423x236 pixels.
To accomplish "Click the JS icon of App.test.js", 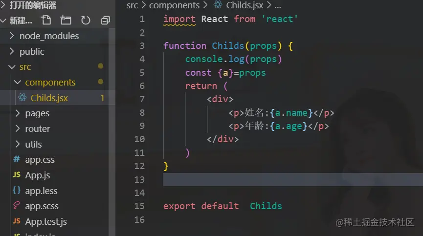I will [x=17, y=221].
